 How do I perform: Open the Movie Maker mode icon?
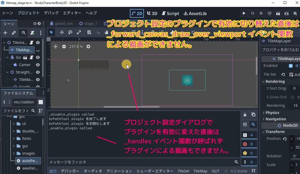tap(295, 13)
